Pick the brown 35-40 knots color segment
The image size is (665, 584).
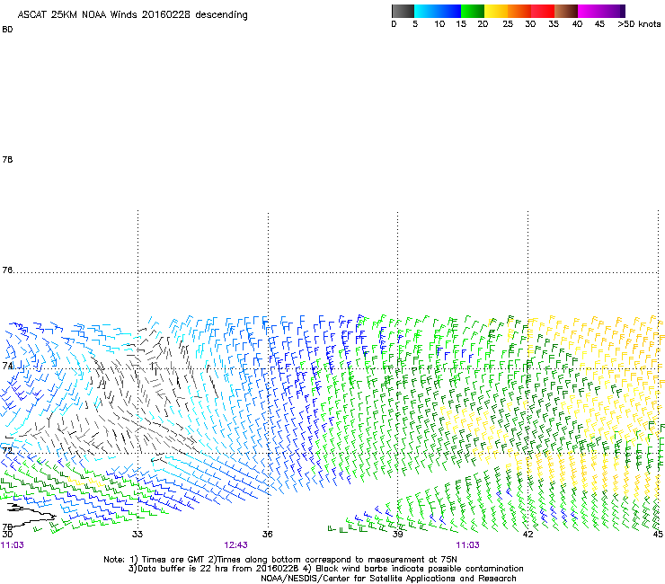coord(566,11)
